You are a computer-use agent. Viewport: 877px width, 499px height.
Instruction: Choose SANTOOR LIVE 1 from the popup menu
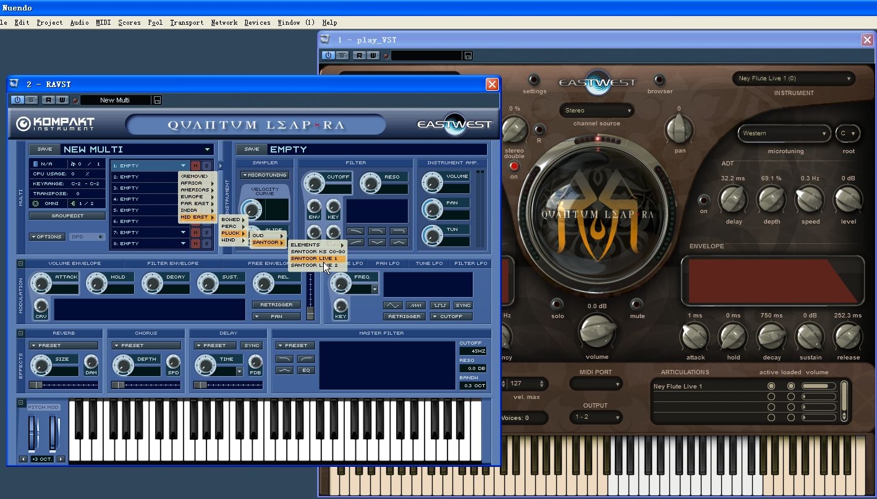[318, 258]
